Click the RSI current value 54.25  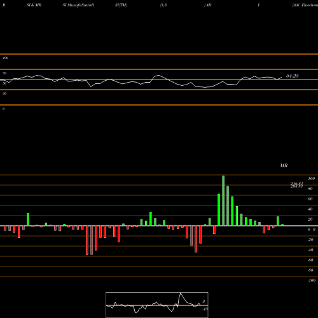[293, 76]
